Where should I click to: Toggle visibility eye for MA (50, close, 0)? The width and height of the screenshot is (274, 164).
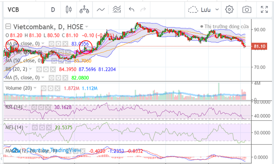coord(54,61)
